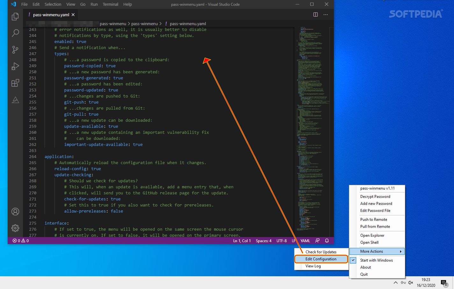Image resolution: width=454 pixels, height=289 pixels.
Task: Click the muted volume icon in system tray
Action: click(x=411, y=283)
